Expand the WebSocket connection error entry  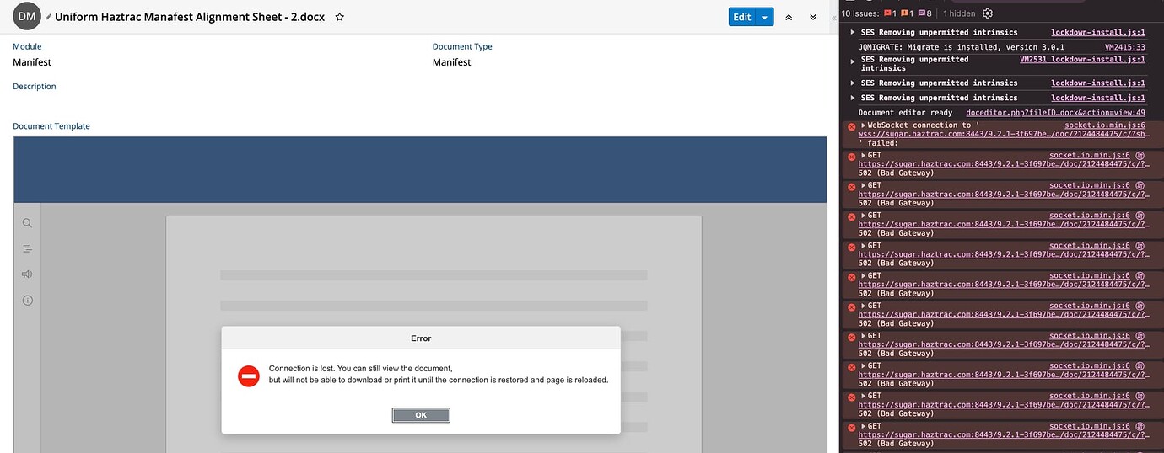tap(864, 125)
